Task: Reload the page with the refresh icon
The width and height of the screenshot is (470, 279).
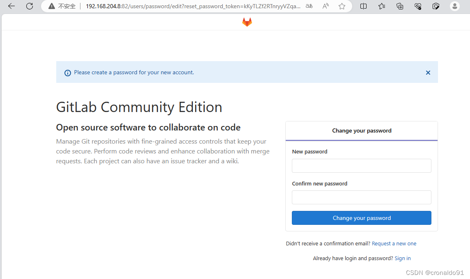Action: (x=30, y=6)
